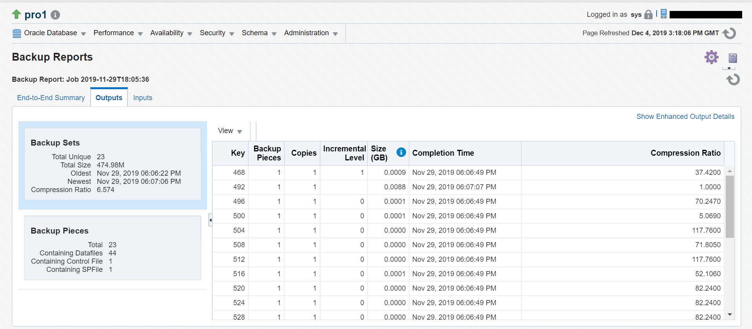Click key 524 in the table
The width and height of the screenshot is (752, 329).
tap(239, 303)
